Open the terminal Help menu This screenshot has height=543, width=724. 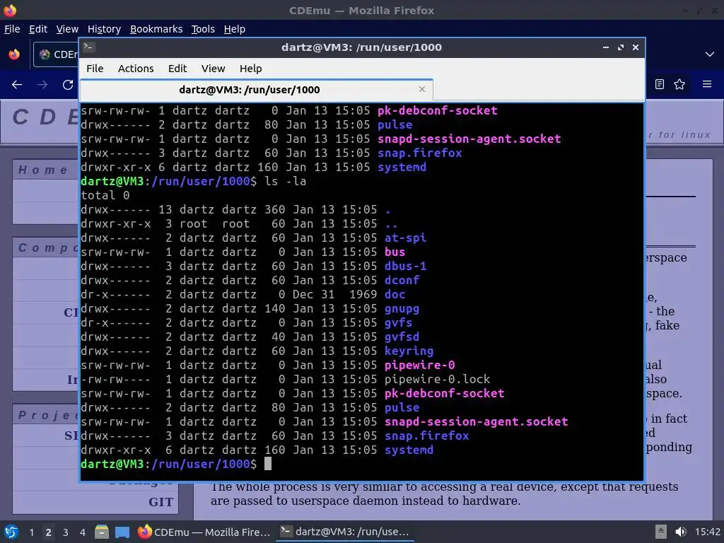pyautogui.click(x=251, y=69)
